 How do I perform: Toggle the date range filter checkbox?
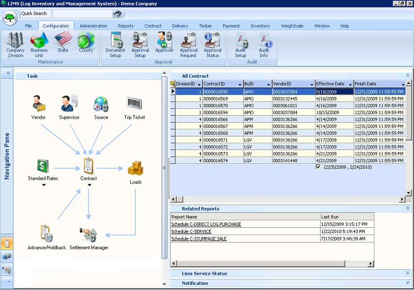(318, 167)
